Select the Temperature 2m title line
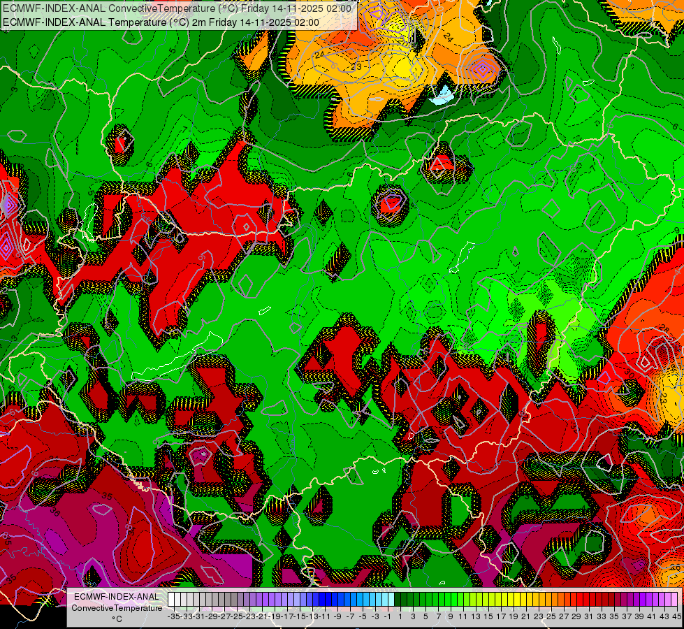Image resolution: width=684 pixels, height=629 pixels. [x=161, y=22]
